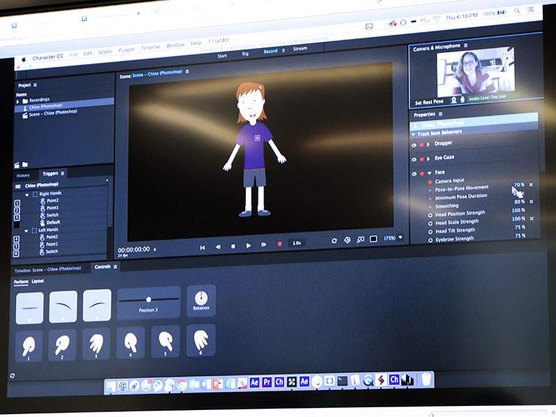Open Spotlight search in the menu bar
This screenshot has width=556, height=417.
point(517,11)
